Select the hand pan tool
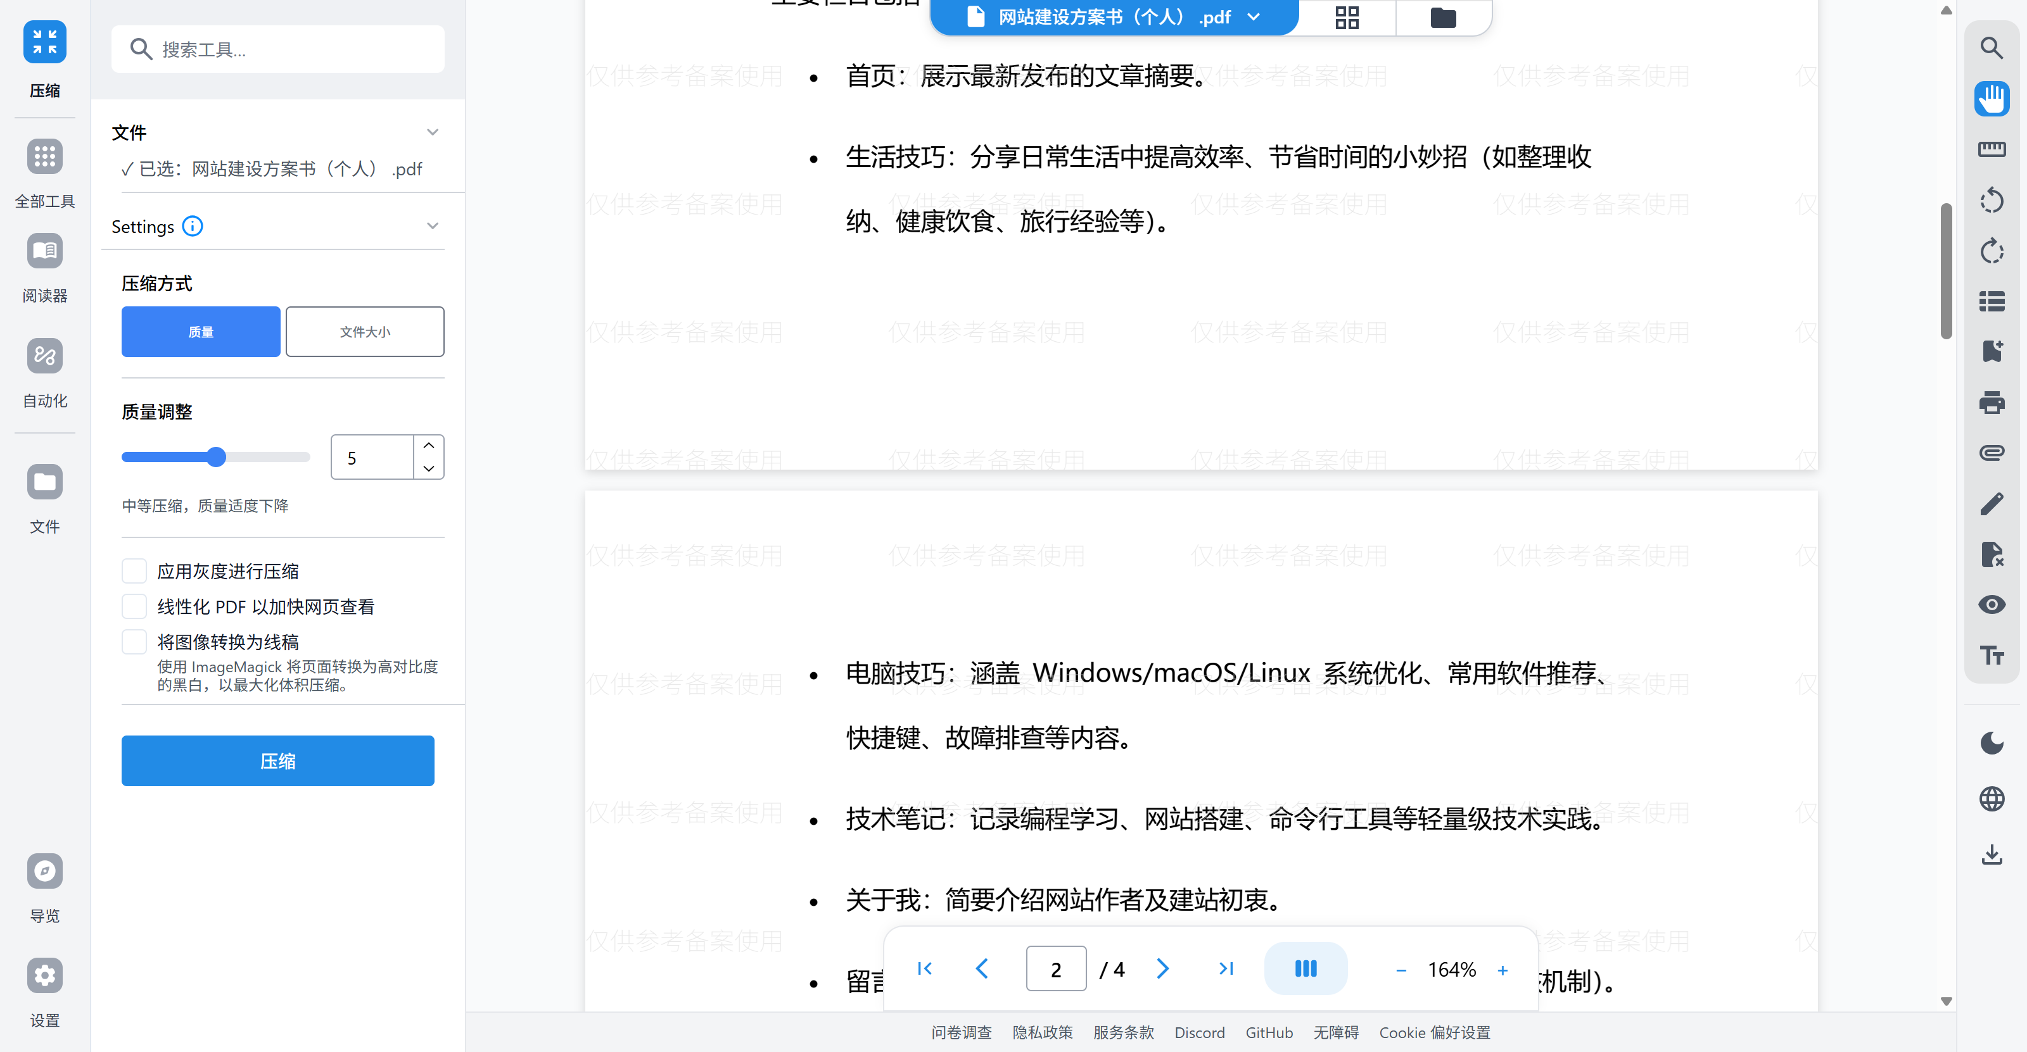This screenshot has height=1052, width=2027. click(x=1991, y=99)
